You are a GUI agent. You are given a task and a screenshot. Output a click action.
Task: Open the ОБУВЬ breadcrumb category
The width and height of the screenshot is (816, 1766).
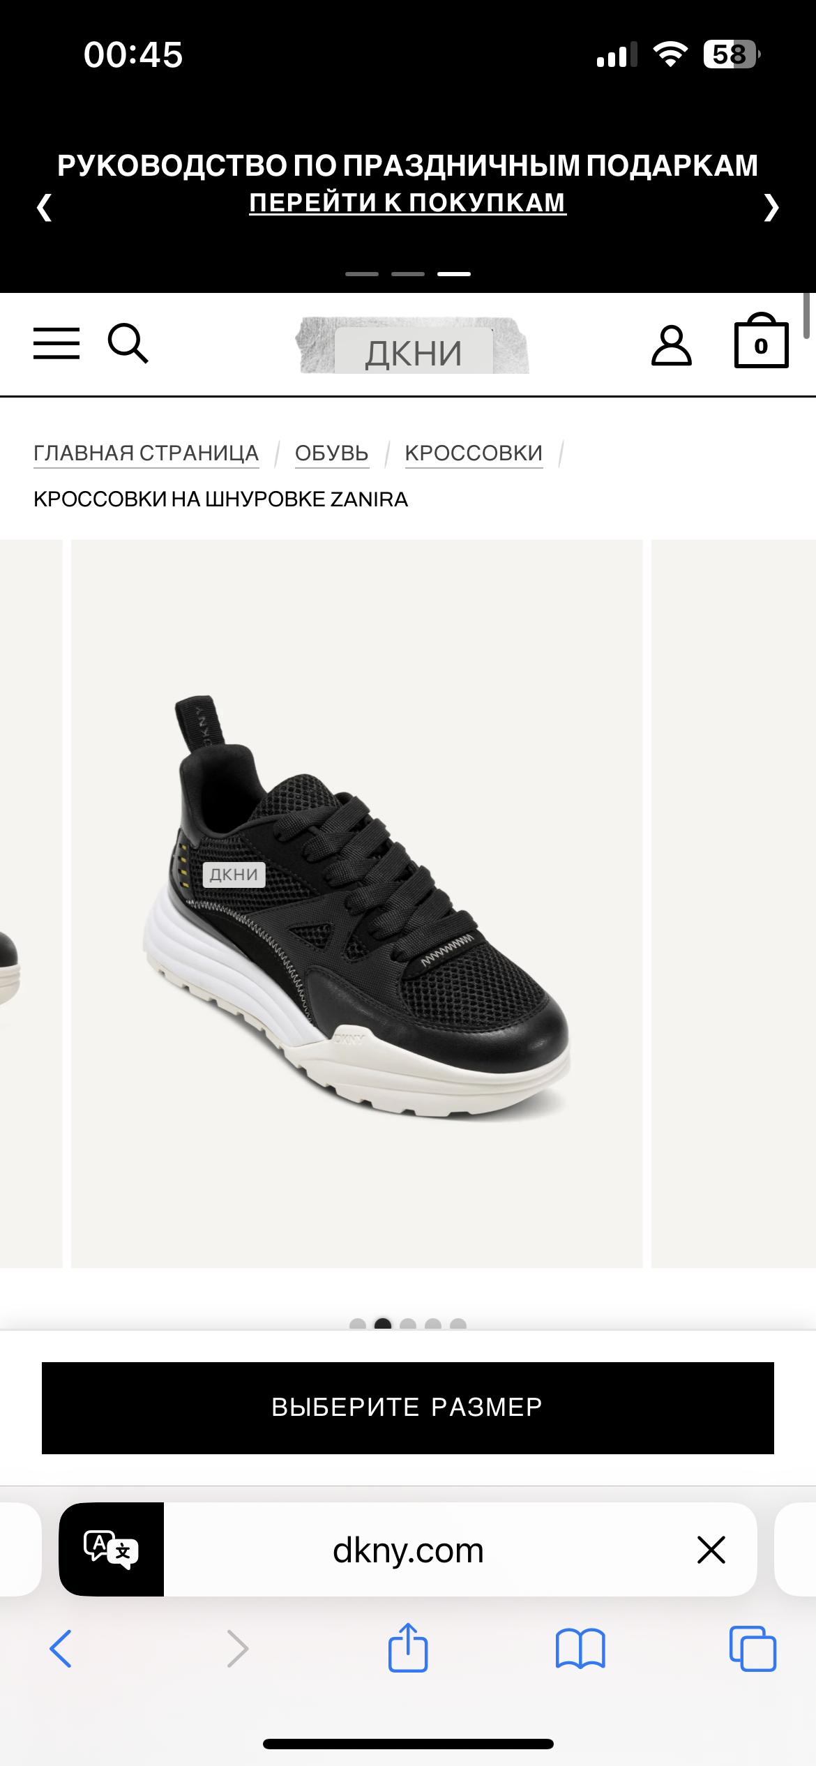click(332, 453)
